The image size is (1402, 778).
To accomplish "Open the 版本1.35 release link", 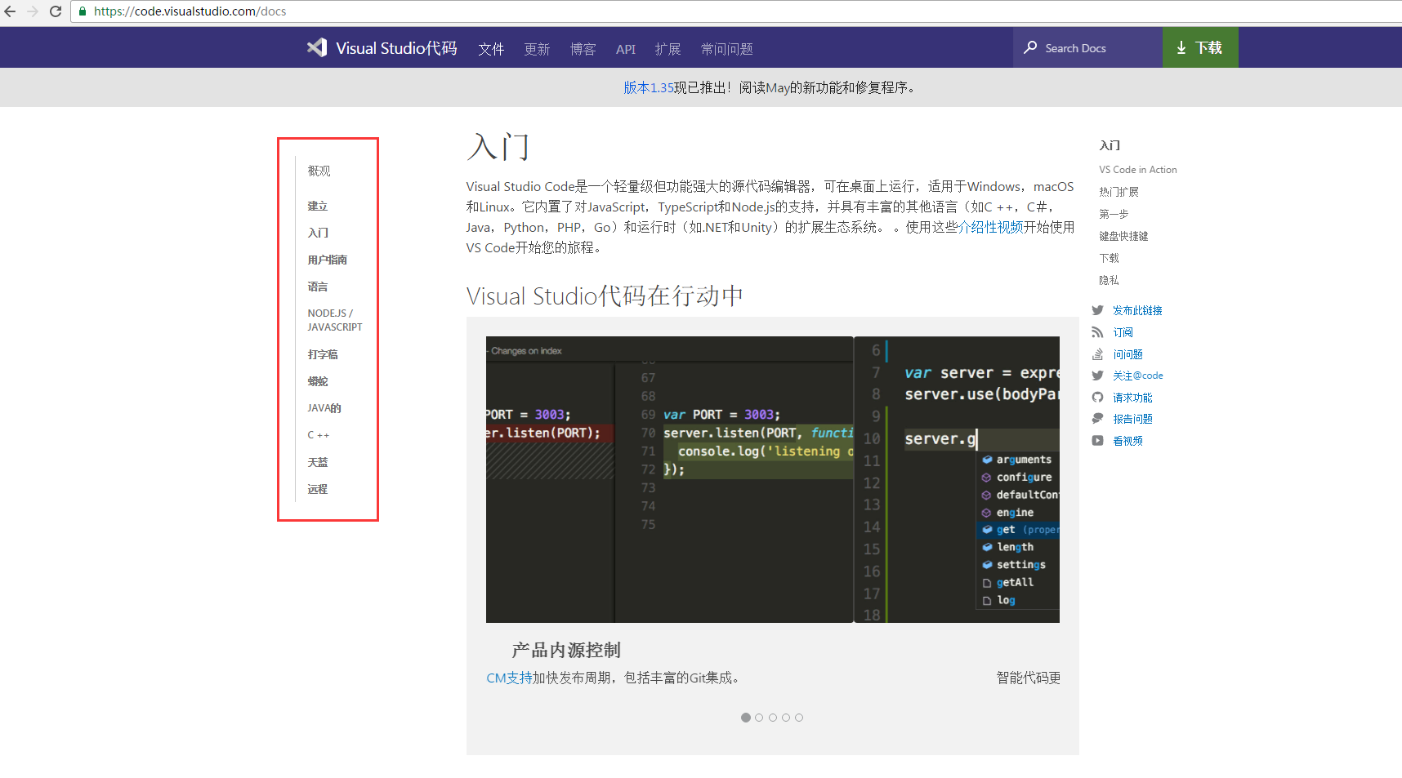I will tap(649, 87).
